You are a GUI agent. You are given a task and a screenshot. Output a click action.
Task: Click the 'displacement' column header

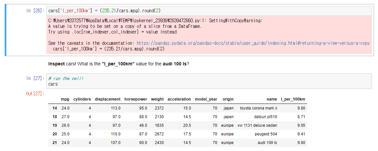(x=107, y=99)
